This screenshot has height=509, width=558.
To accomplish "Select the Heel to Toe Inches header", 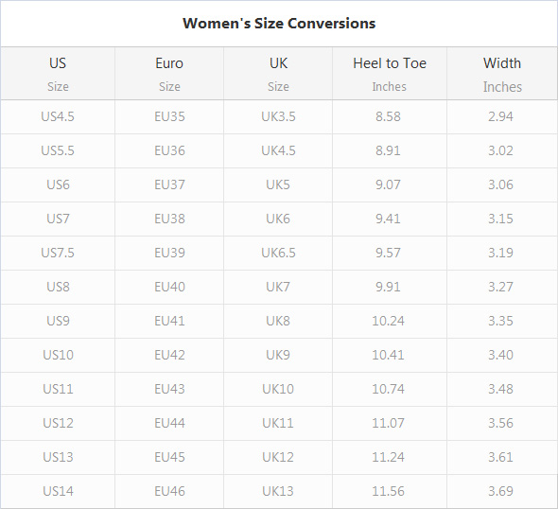I will [x=390, y=74].
